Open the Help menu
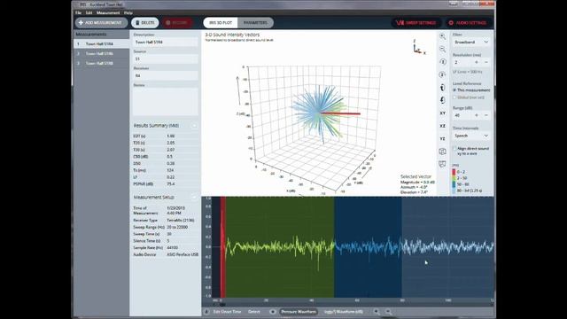 [128, 12]
